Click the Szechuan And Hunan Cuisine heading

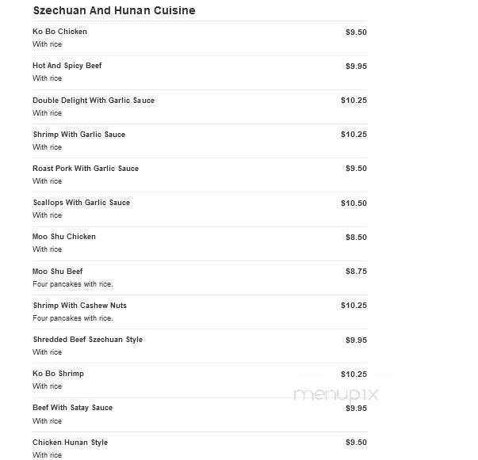[114, 10]
